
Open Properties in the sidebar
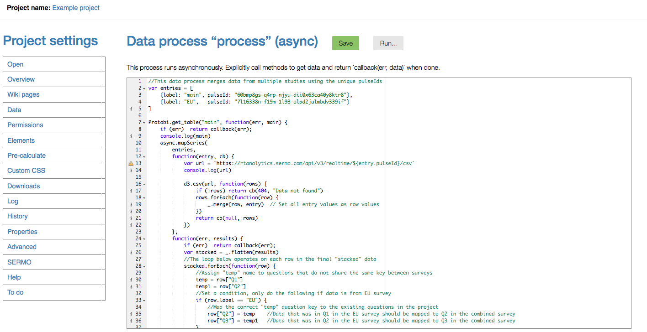point(54,232)
